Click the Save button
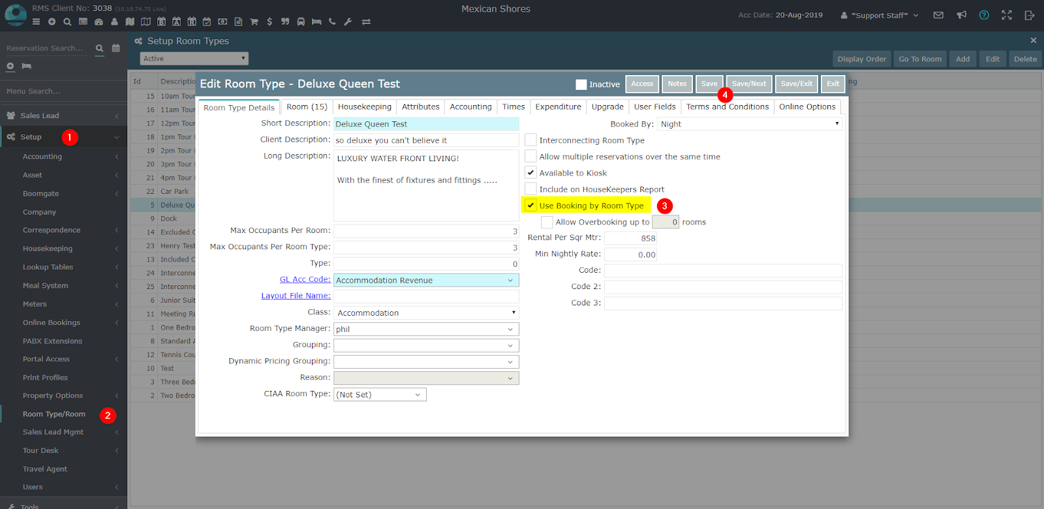Viewport: 1044px width, 509px height. [709, 84]
